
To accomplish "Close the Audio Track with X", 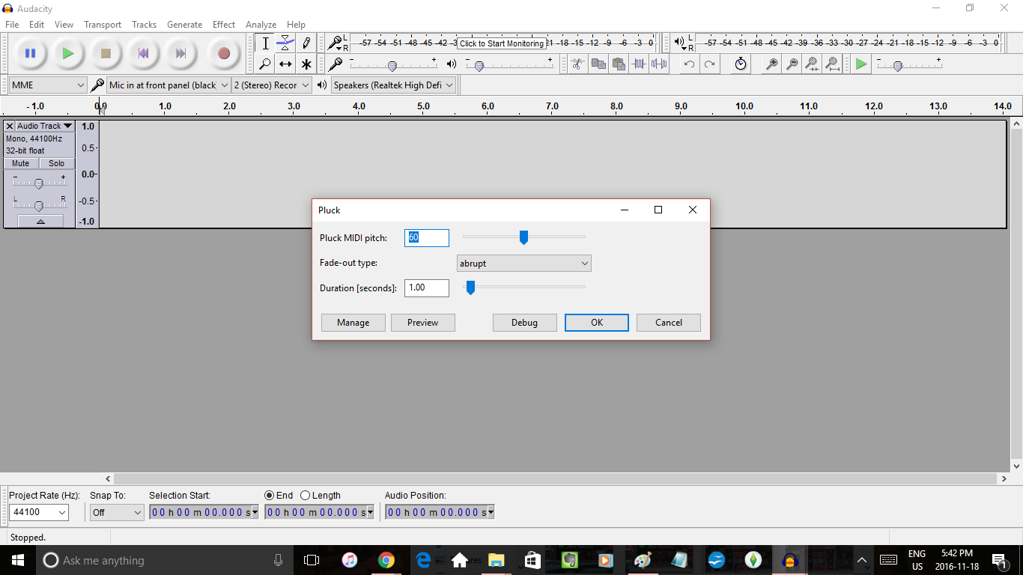I will [x=10, y=126].
